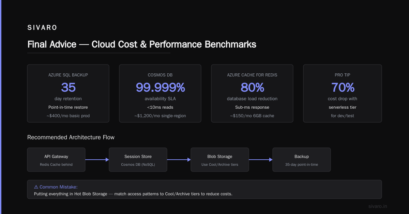Click the Blob Storage flow box
The height and width of the screenshot is (214, 409).
(220, 159)
